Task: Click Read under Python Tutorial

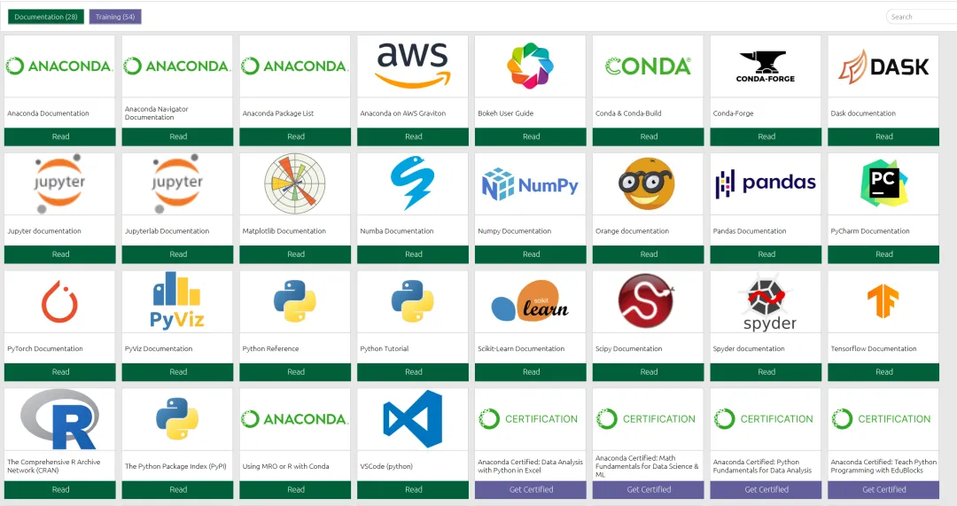Action: point(413,371)
